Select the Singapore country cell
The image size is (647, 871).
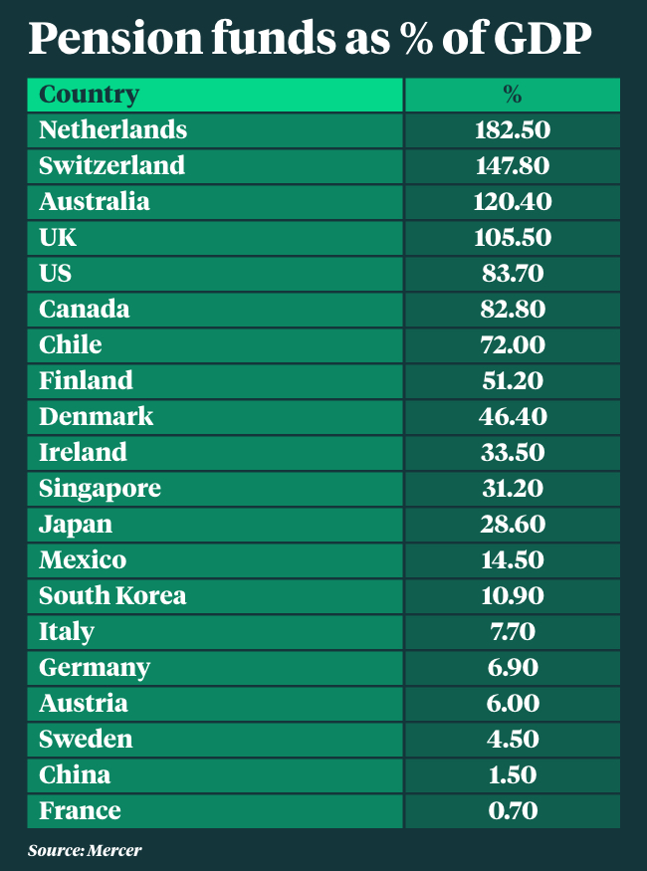pyautogui.click(x=100, y=488)
